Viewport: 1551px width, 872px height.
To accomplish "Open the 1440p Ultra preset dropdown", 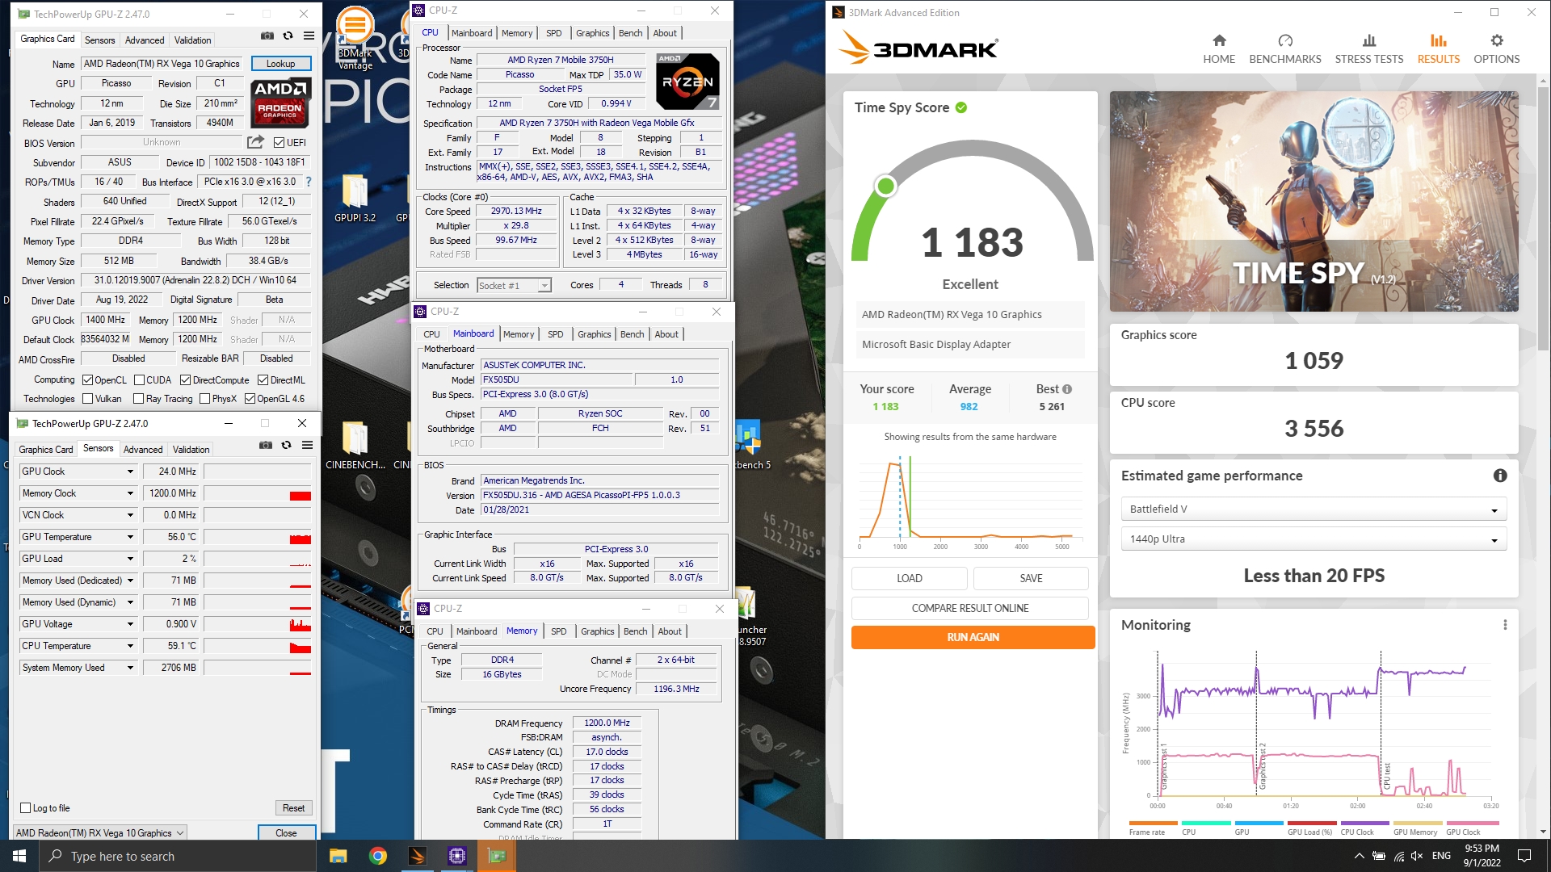I will (1313, 539).
